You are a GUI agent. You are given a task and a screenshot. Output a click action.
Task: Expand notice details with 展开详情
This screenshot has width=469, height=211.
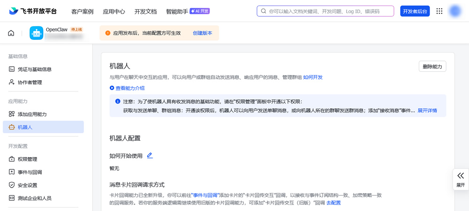427,111
